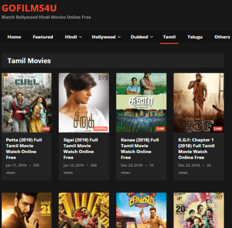
Task: Open Petta (2019) Full Tamil Movie link
Action: click(24, 149)
